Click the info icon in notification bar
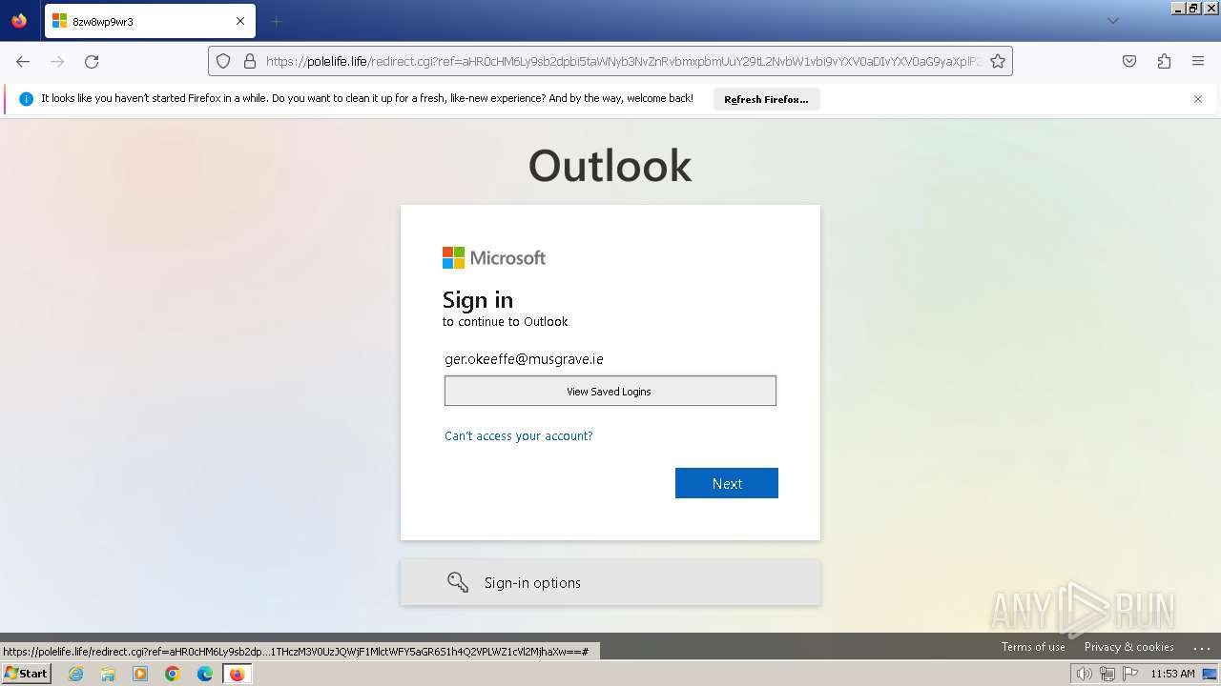This screenshot has height=686, width=1221. 27,99
